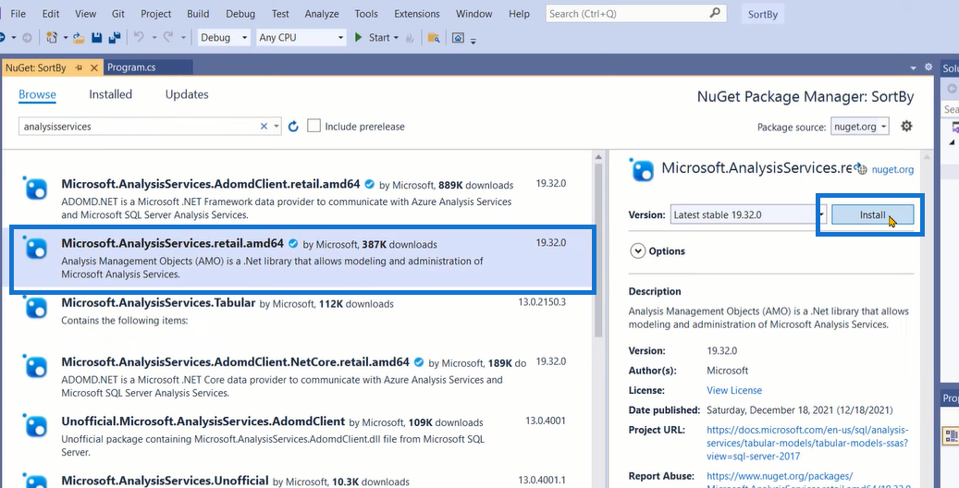Select the Browse tab
The width and height of the screenshot is (959, 488).
click(x=37, y=94)
